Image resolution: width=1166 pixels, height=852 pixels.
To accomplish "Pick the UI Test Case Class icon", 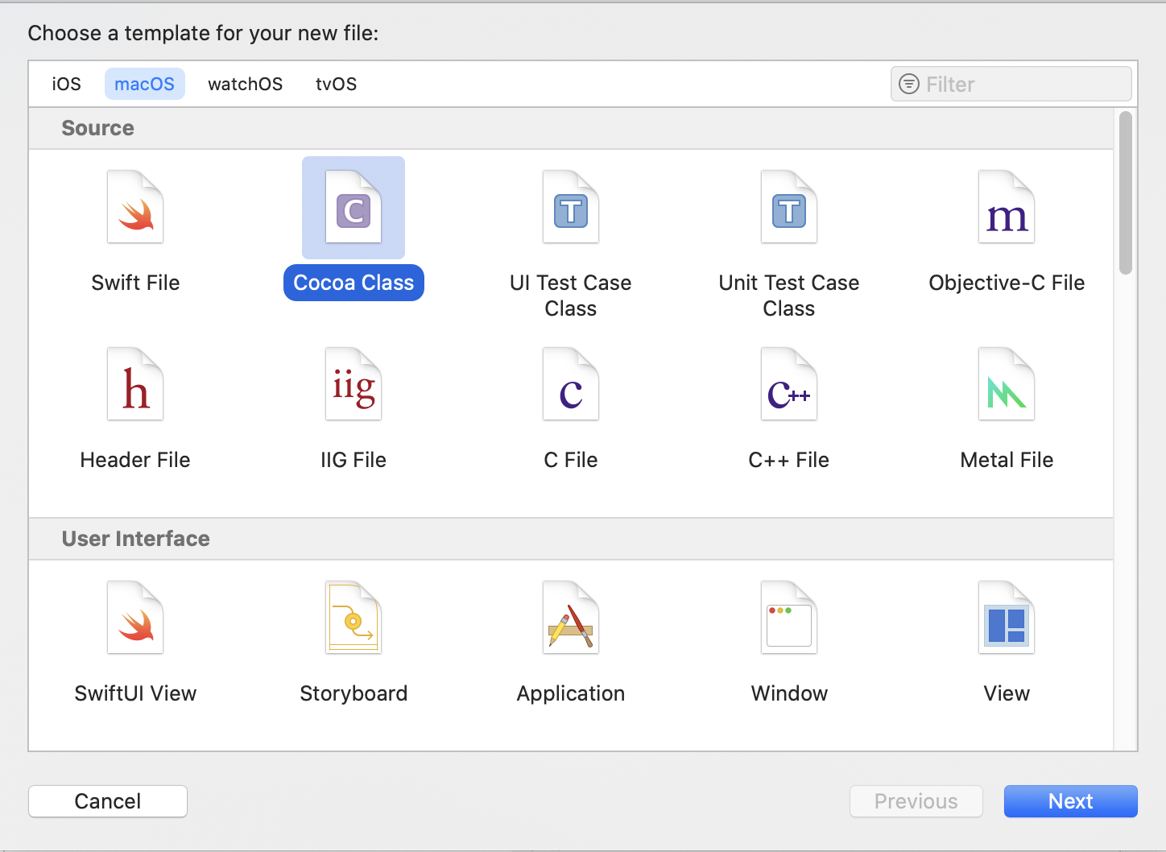I will coord(571,207).
